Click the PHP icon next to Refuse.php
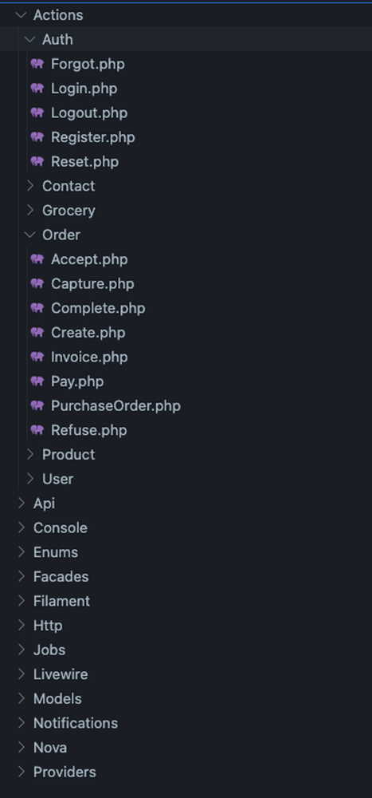 coord(37,431)
